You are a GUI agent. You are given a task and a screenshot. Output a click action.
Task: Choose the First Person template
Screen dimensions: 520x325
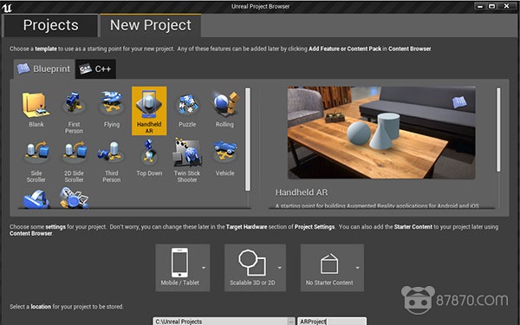(74, 110)
